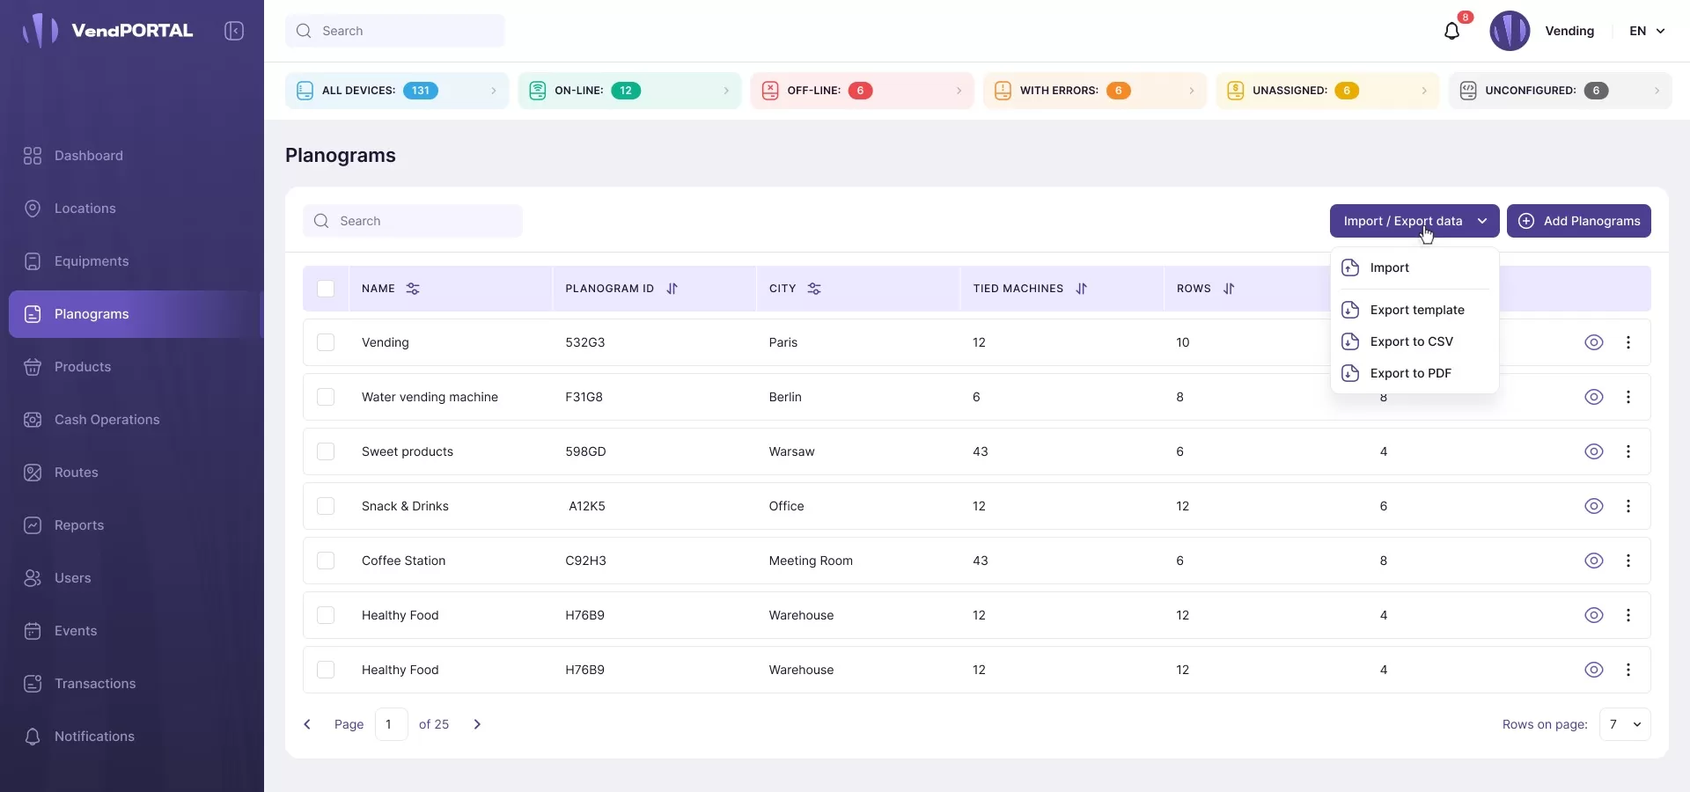Image resolution: width=1690 pixels, height=792 pixels.
Task: Expand the Rows on page dropdown
Action: (1625, 724)
